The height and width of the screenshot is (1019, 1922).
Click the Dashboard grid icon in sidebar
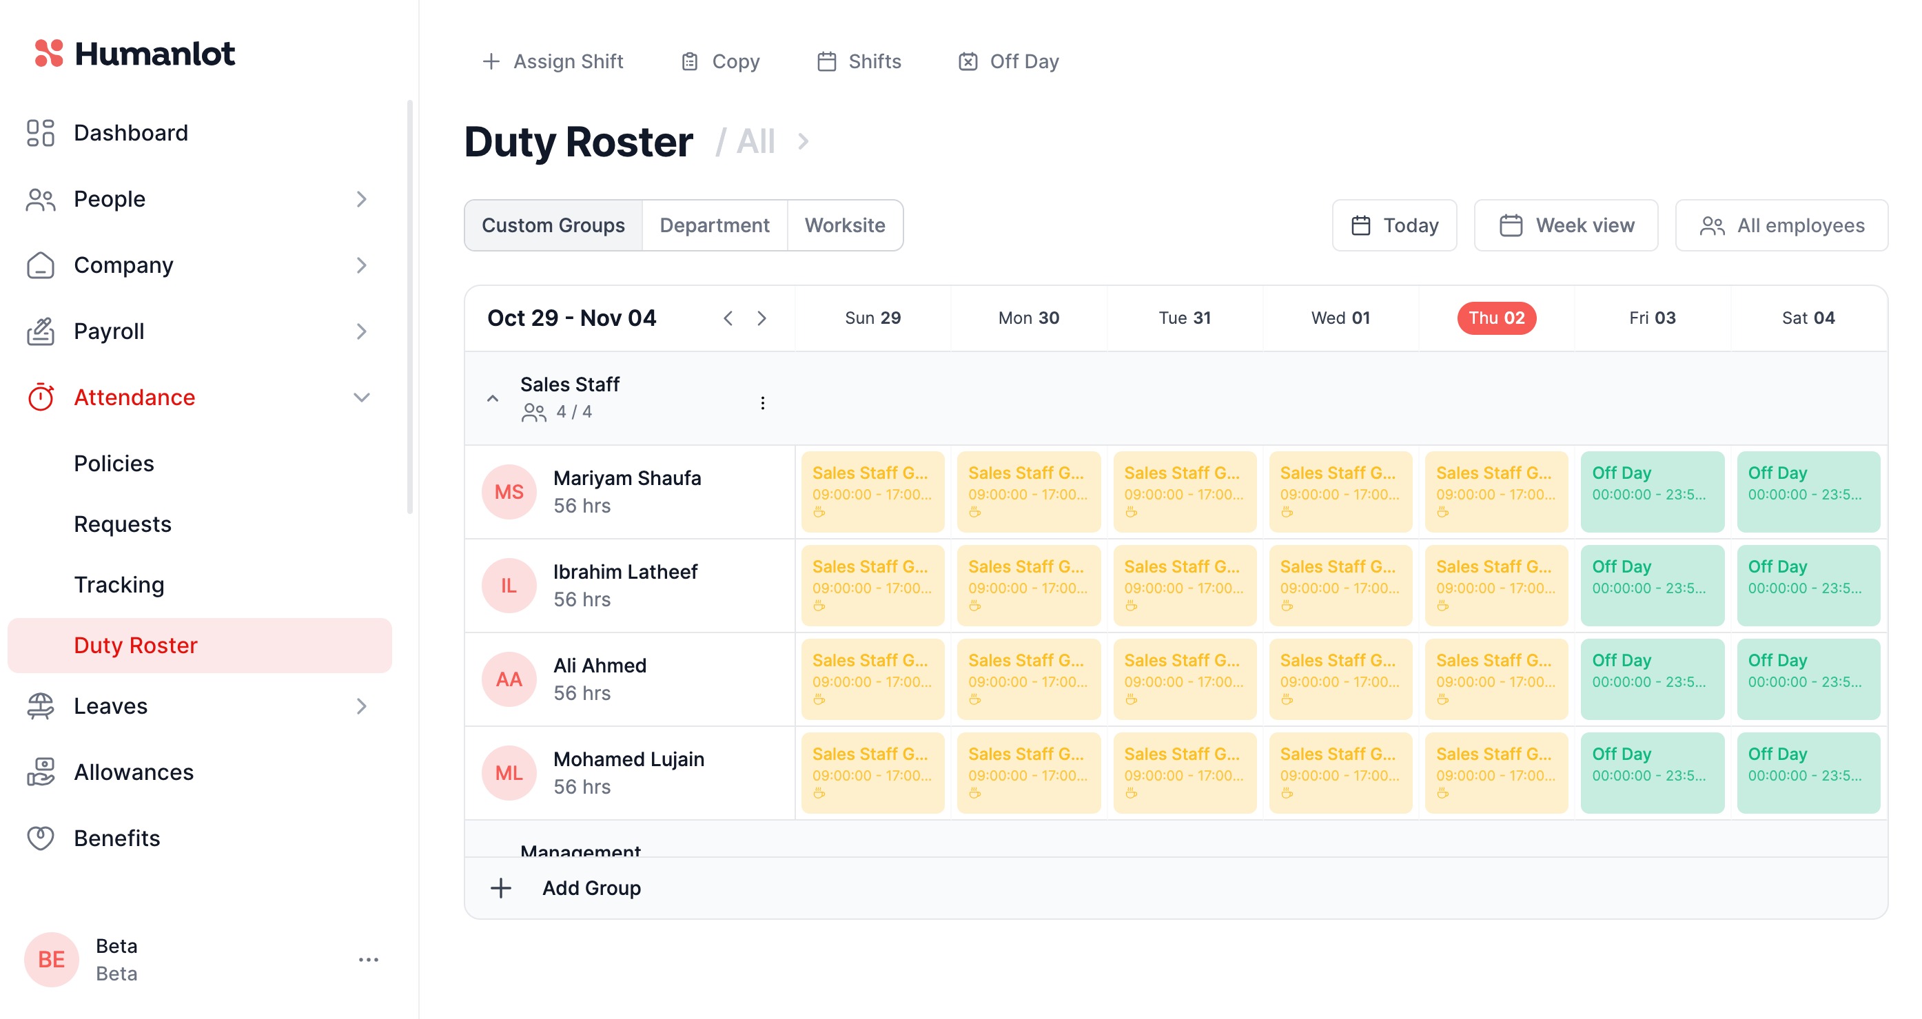tap(40, 133)
